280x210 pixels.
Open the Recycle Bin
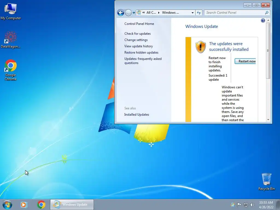click(x=266, y=182)
